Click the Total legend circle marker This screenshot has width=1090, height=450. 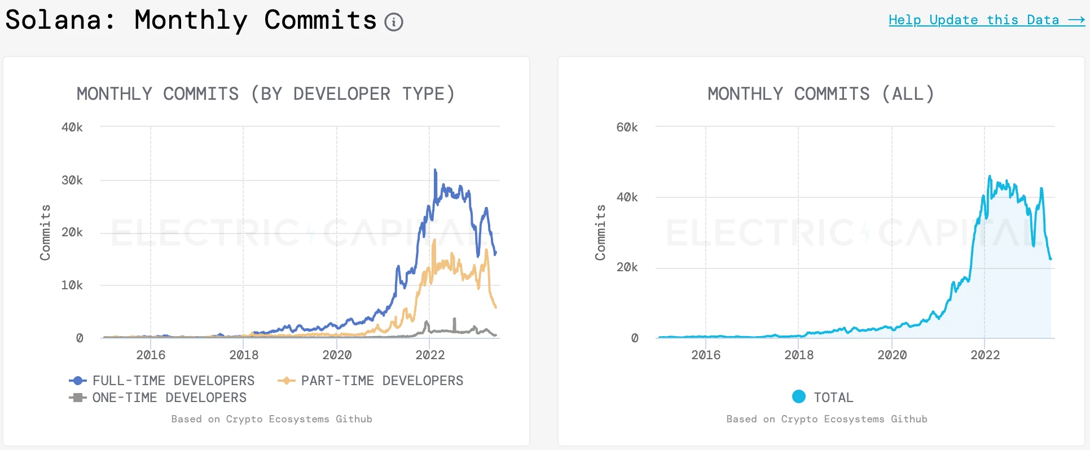(x=799, y=396)
